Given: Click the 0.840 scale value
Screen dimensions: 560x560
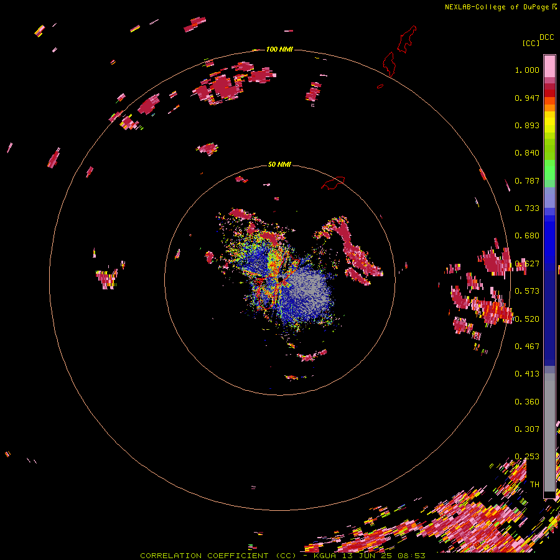Looking at the screenshot, I should [x=527, y=153].
